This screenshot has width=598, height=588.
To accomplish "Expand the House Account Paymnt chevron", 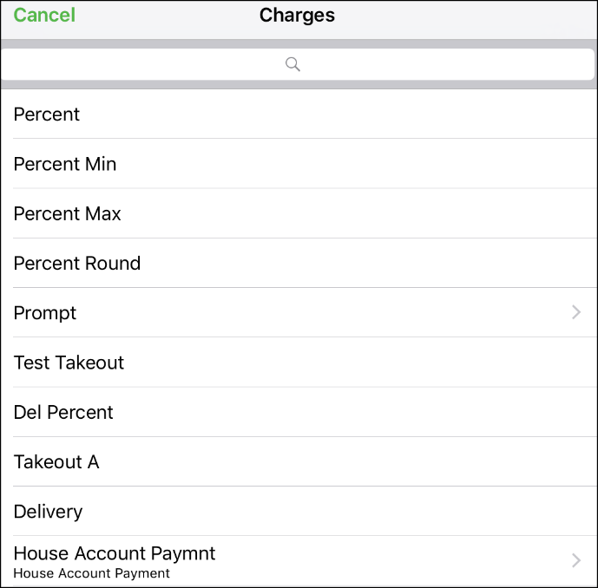I will tap(576, 560).
